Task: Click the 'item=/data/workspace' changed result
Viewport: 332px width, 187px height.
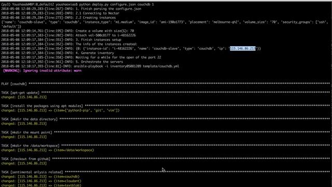Action: 48,150
